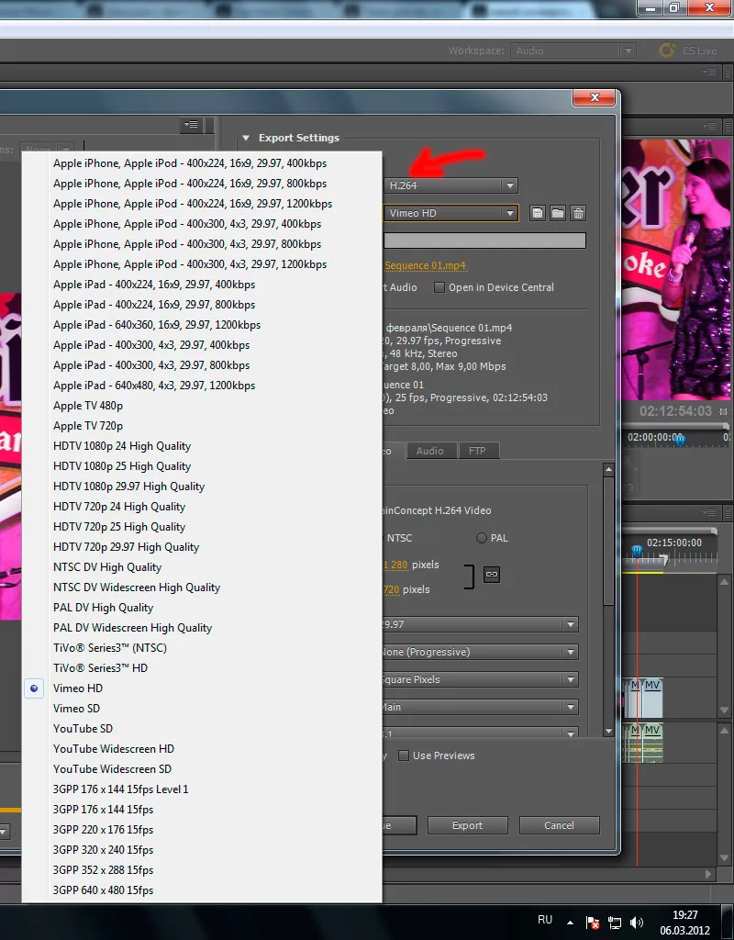Viewport: 734px width, 940px height.
Task: Open the source panel flyout menu icon
Action: (191, 124)
